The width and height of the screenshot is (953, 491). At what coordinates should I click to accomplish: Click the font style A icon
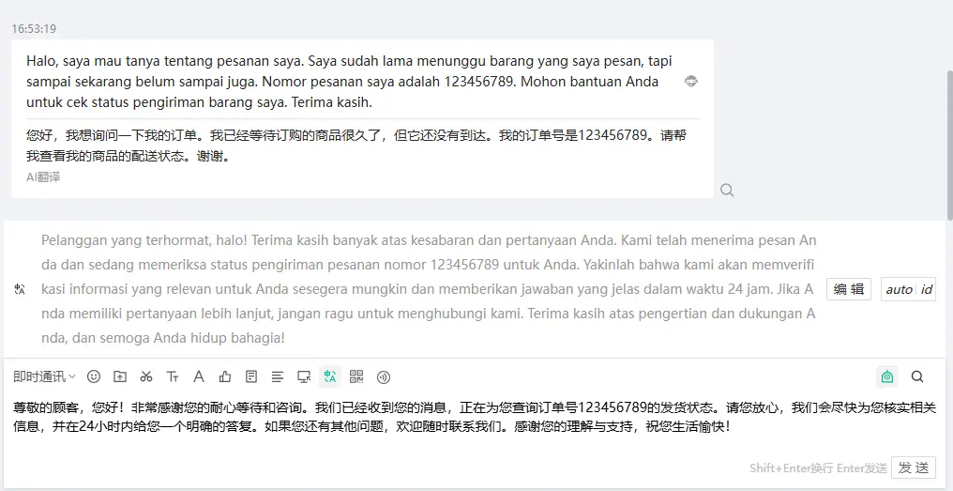199,376
